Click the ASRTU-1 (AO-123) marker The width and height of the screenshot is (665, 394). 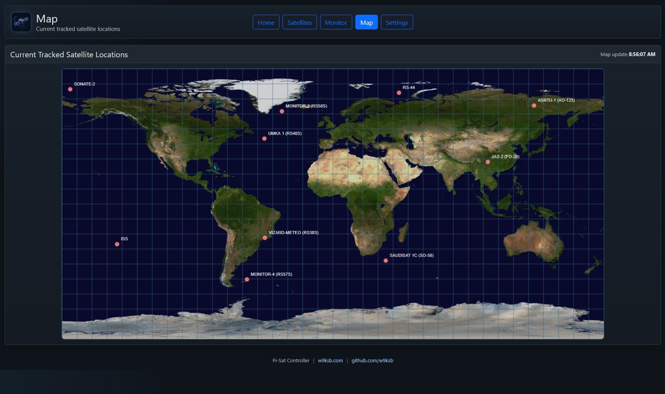pos(534,106)
